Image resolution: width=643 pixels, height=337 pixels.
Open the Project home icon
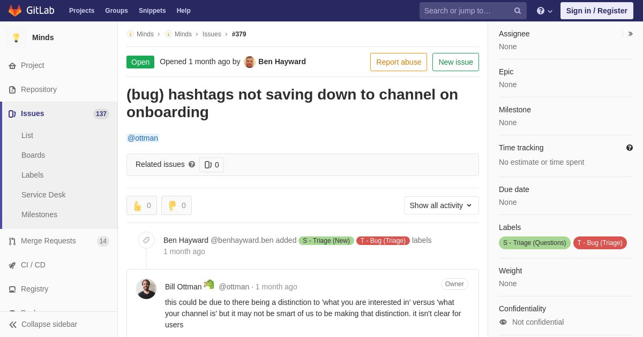[12, 65]
